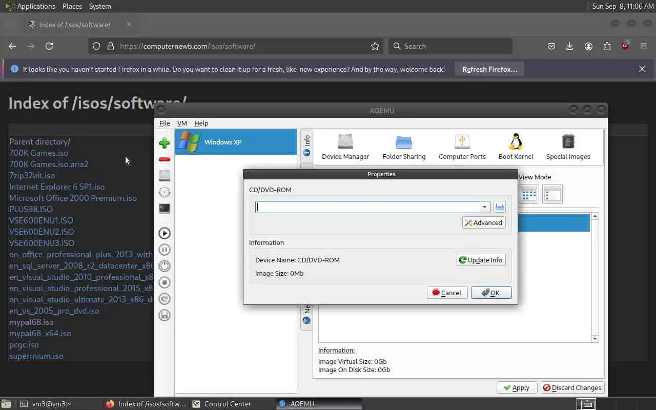Delete the VM with the red minus icon
This screenshot has height=410, width=656.
[165, 159]
